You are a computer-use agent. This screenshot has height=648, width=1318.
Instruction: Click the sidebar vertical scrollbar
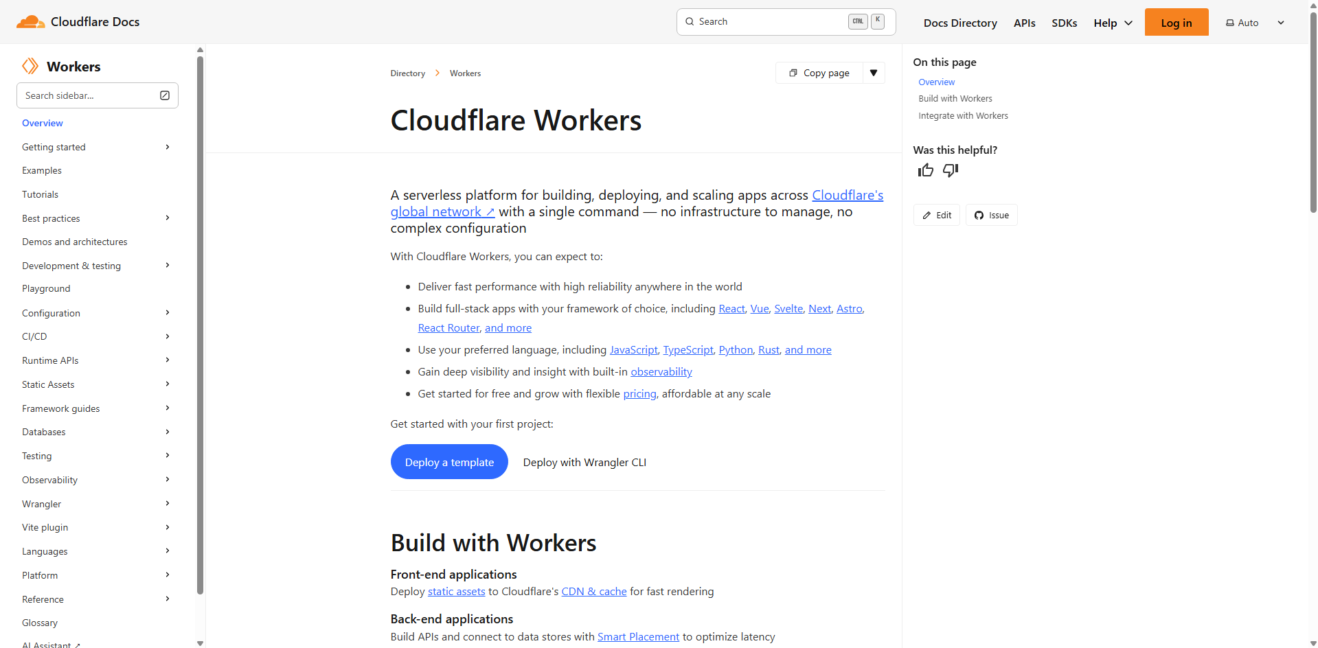200,323
